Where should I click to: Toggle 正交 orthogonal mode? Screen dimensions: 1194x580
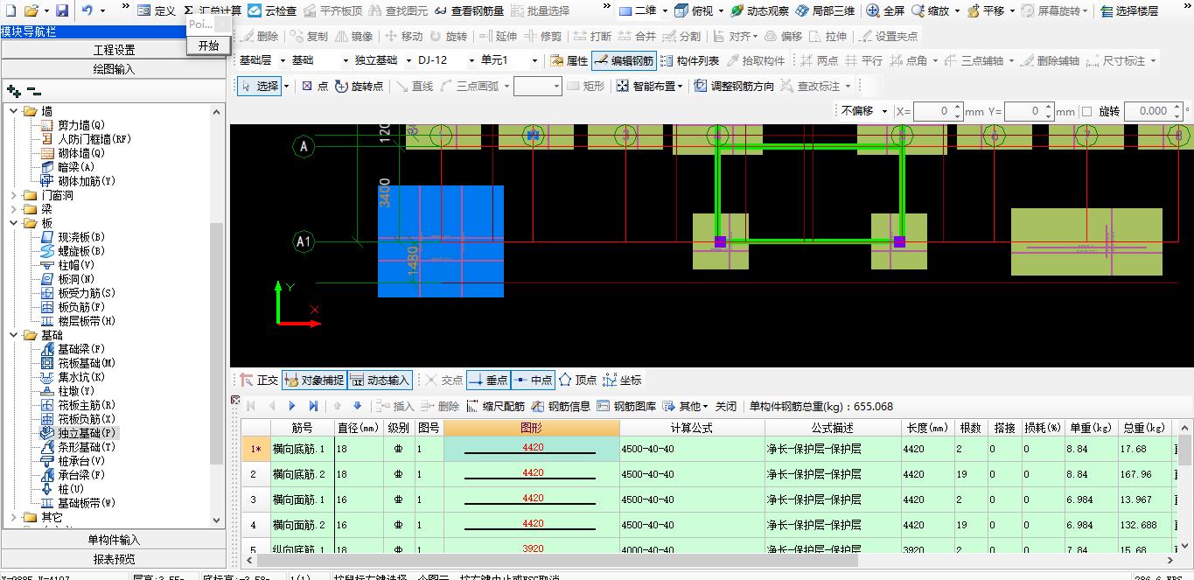259,381
